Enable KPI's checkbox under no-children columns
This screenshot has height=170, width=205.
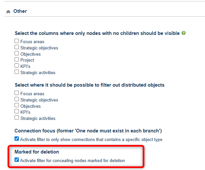17,66
